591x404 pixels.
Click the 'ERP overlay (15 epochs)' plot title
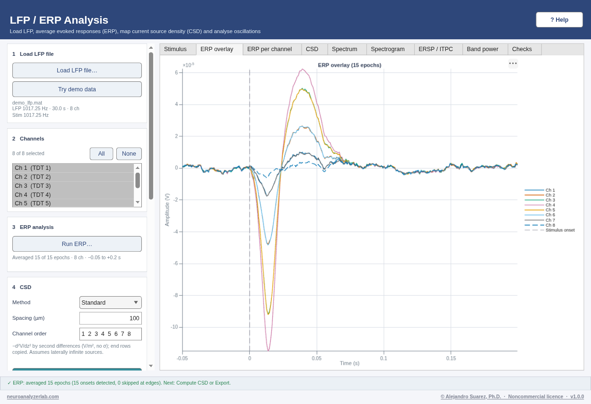click(x=349, y=65)
